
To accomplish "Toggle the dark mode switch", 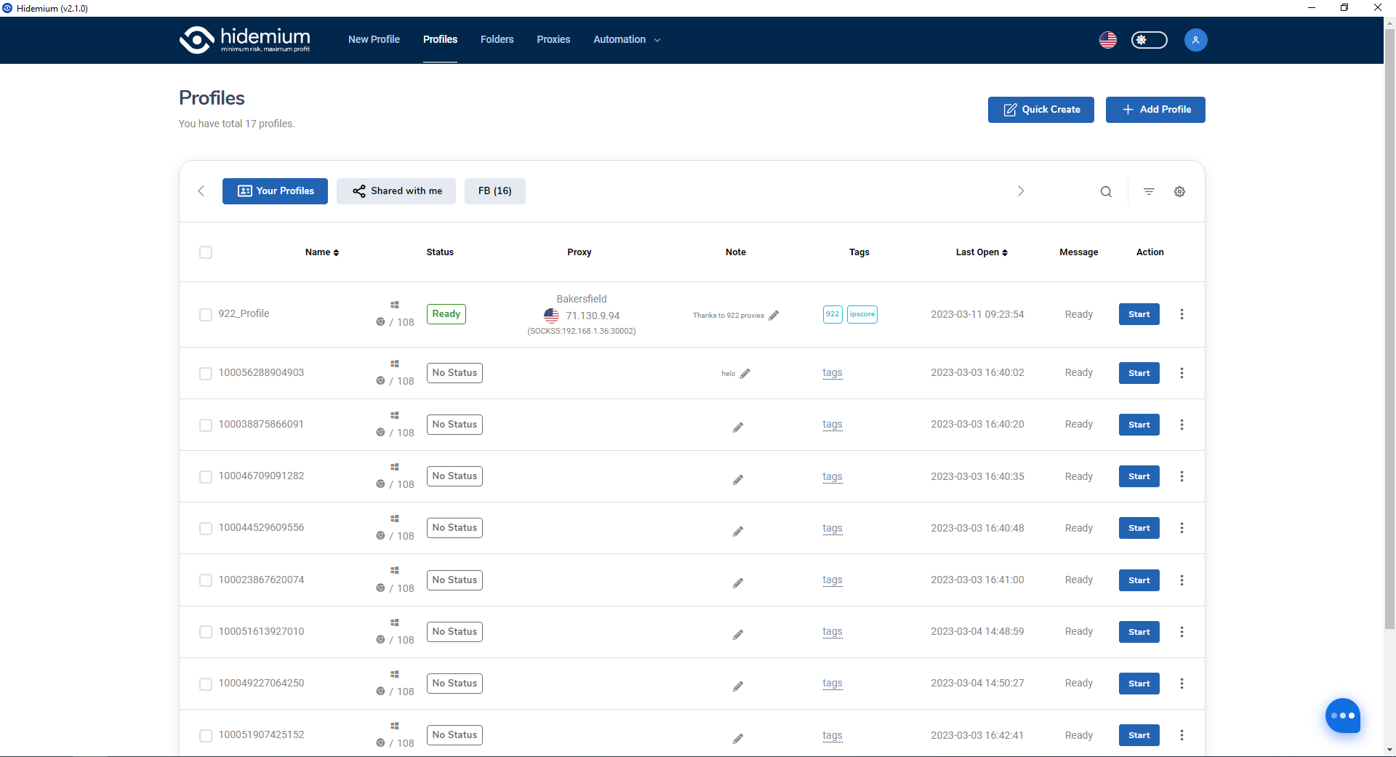I will 1150,40.
